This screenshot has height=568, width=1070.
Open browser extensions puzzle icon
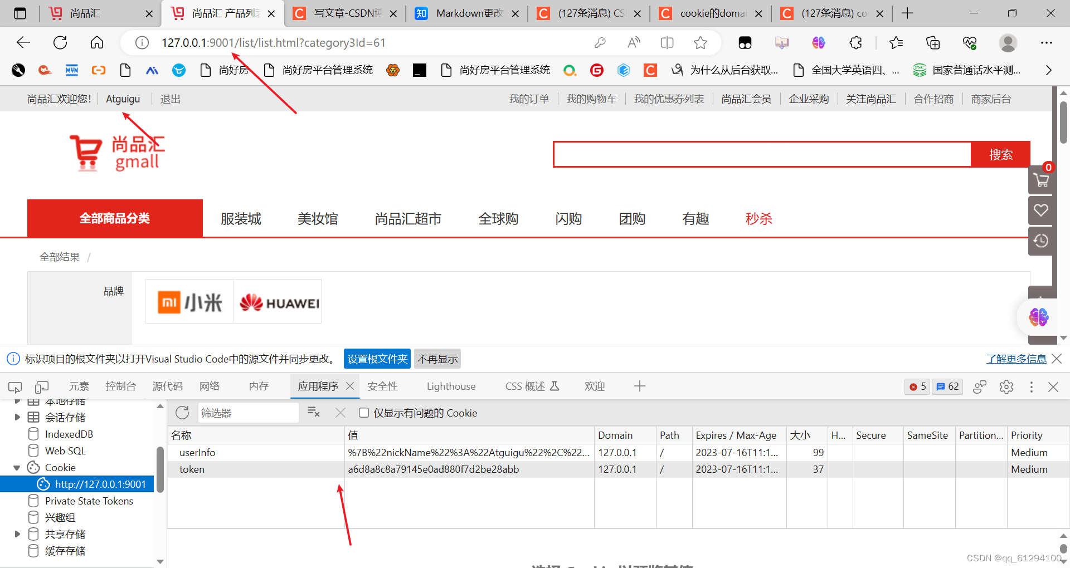click(x=855, y=43)
